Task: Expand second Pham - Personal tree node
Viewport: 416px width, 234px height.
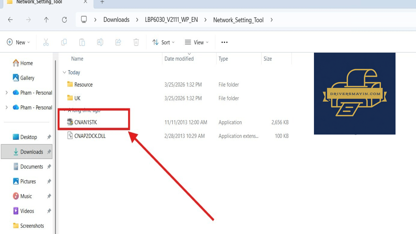Action: tap(6, 108)
